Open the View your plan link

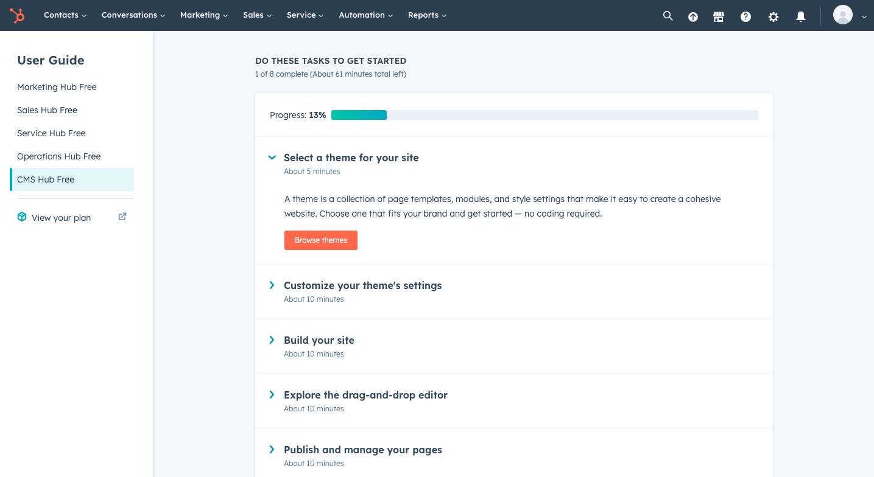tap(61, 218)
